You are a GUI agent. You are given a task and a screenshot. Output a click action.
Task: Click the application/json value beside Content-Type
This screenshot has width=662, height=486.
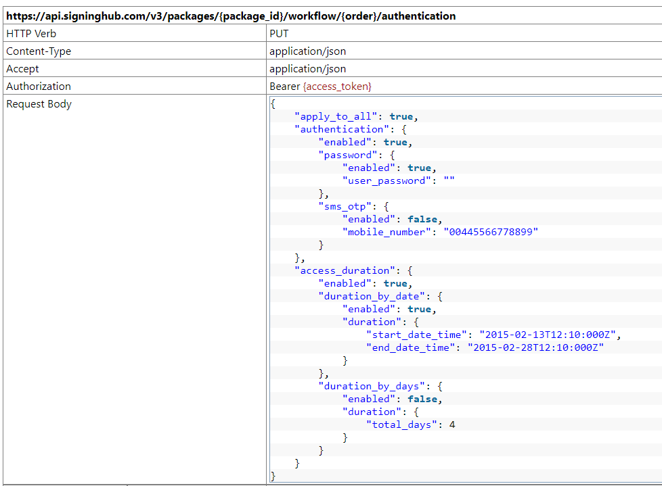[x=307, y=51]
